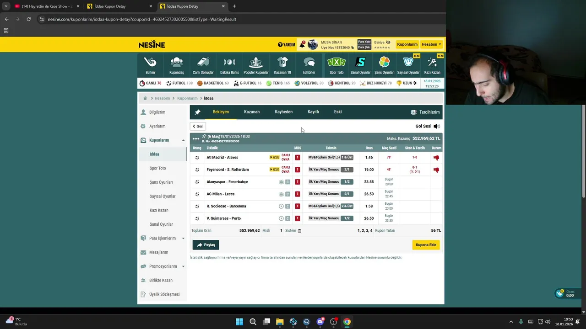Switch to Kaybeden tab
This screenshot has width=586, height=329.
click(x=283, y=112)
